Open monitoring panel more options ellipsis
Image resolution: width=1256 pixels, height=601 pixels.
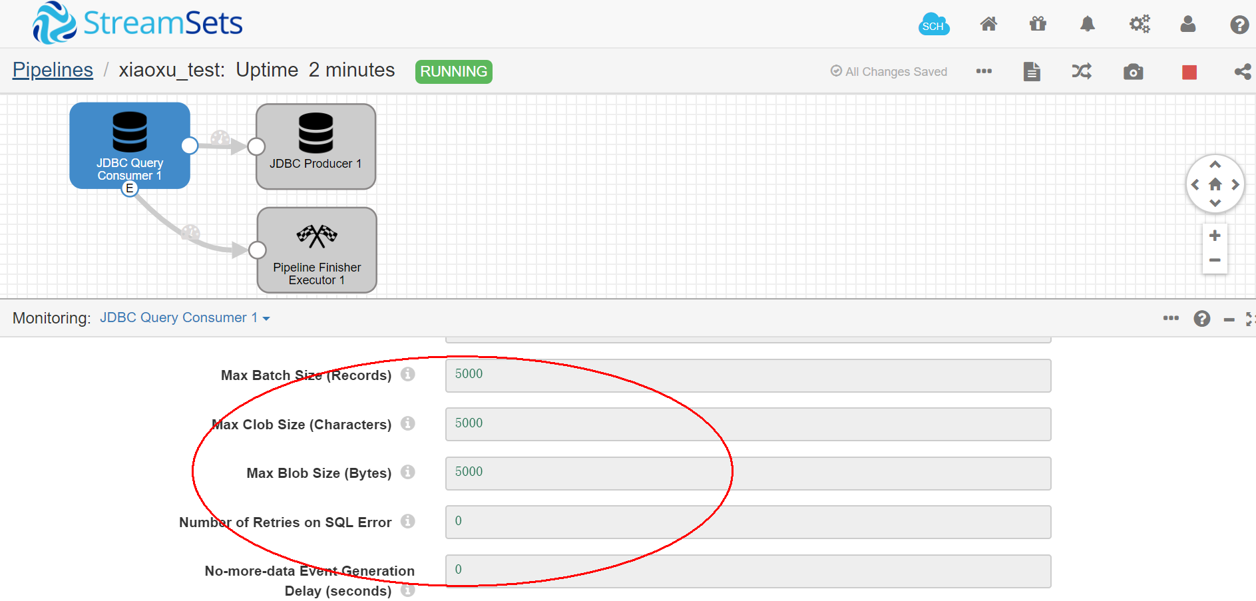(1171, 318)
